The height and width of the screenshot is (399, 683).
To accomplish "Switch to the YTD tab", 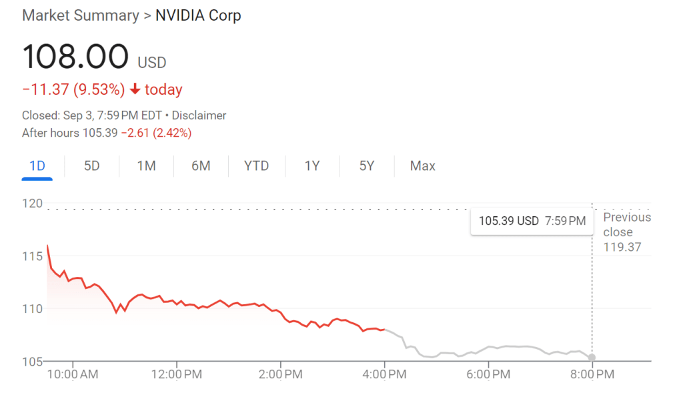I will coord(257,165).
